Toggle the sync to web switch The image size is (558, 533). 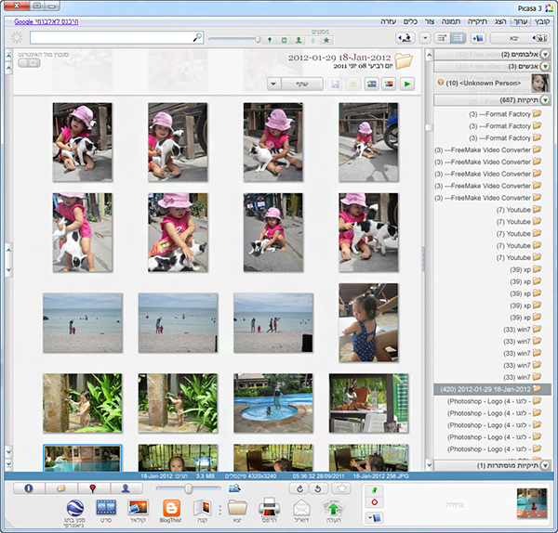[x=29, y=63]
